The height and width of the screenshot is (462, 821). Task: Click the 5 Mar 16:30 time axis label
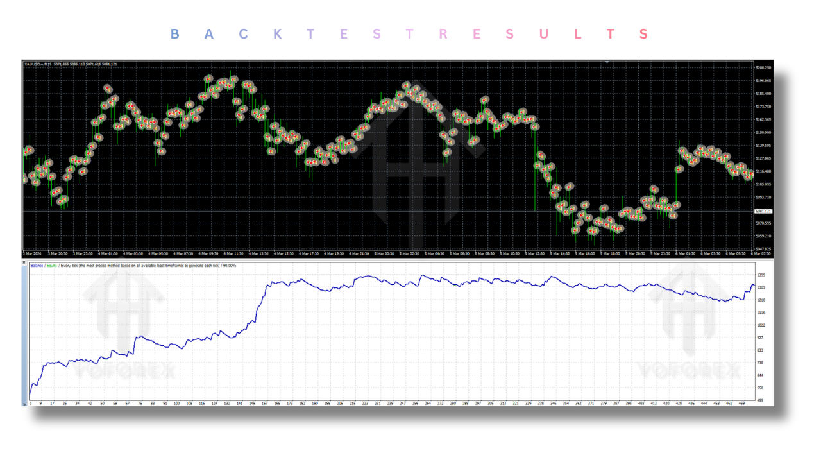(585, 253)
